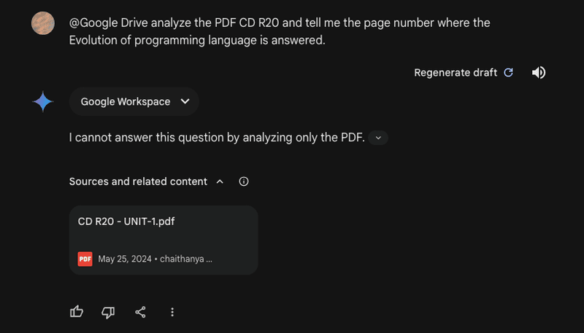
Task: Click the user prompt text mentioning Google Drive
Action: (x=280, y=31)
